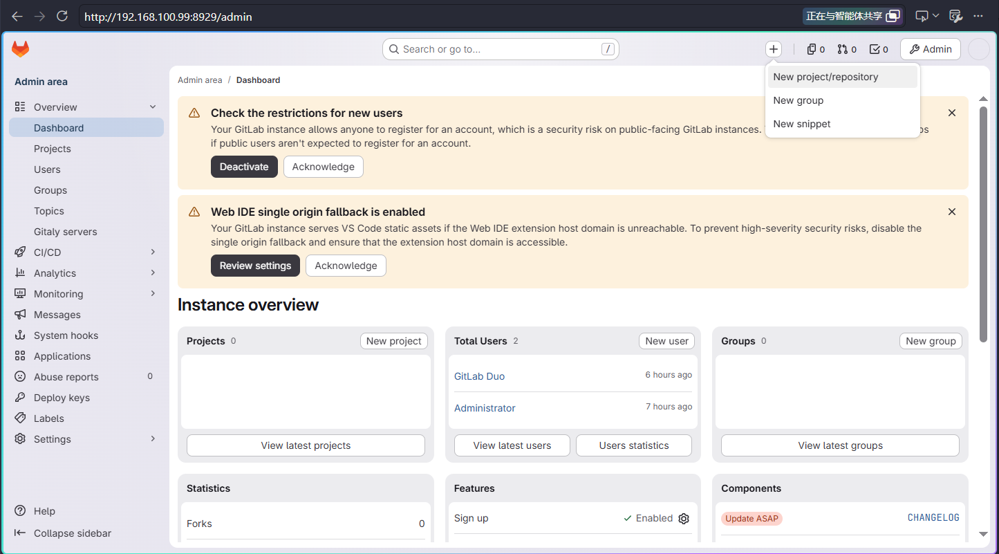Screen dimensions: 999x554
Task: Open the CHANGELOG link
Action: tap(933, 518)
